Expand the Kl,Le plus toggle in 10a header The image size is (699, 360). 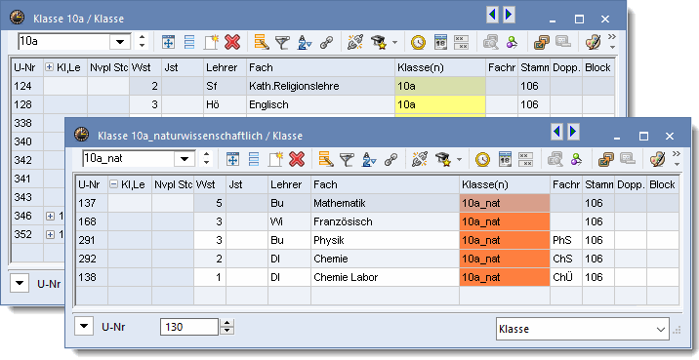point(50,67)
